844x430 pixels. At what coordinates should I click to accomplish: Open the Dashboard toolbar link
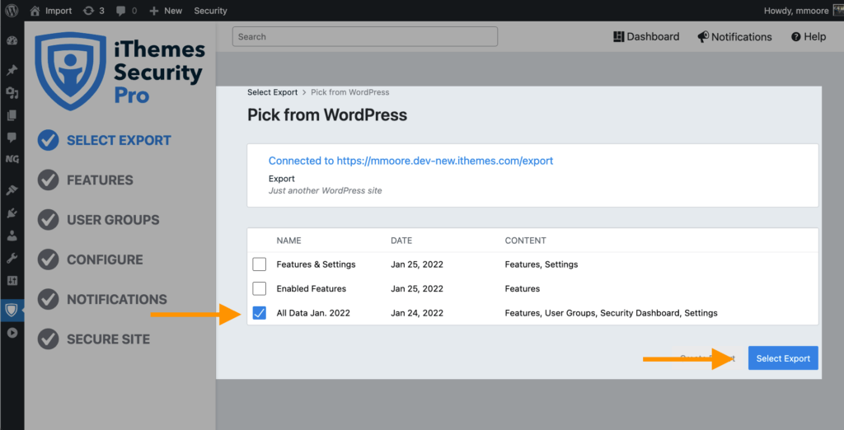tap(646, 36)
